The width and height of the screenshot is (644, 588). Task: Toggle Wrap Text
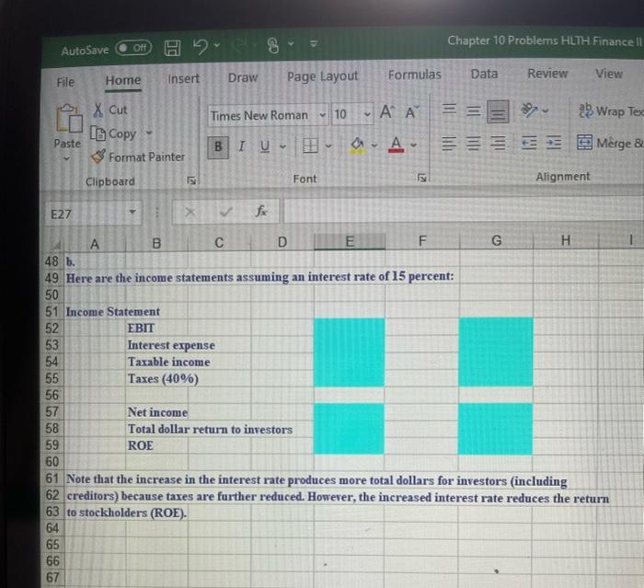click(x=611, y=111)
